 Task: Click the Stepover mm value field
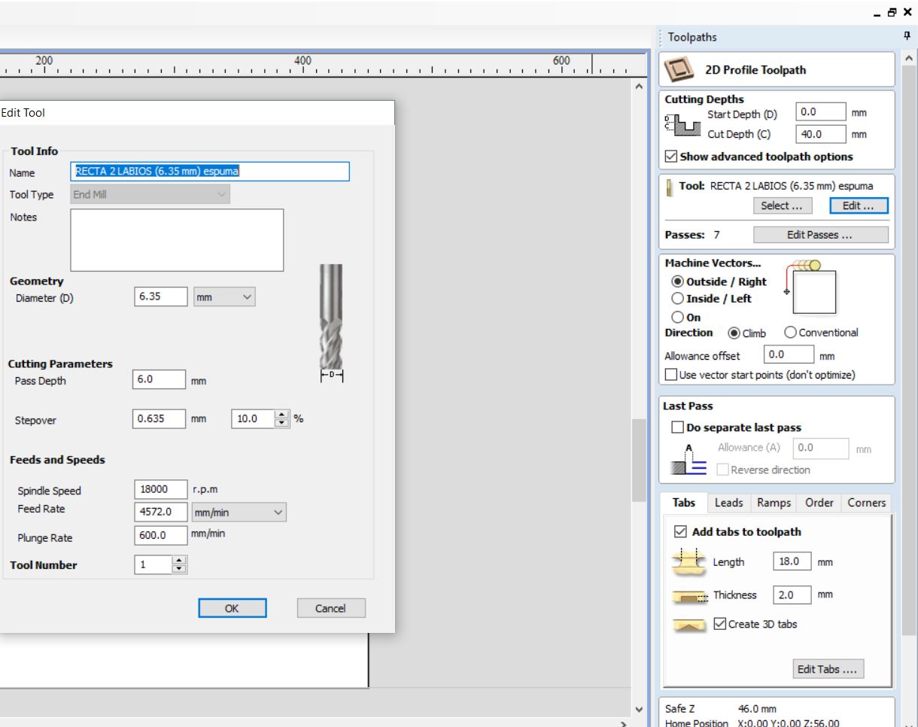pos(159,418)
